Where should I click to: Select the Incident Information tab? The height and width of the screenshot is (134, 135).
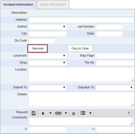[18, 4]
